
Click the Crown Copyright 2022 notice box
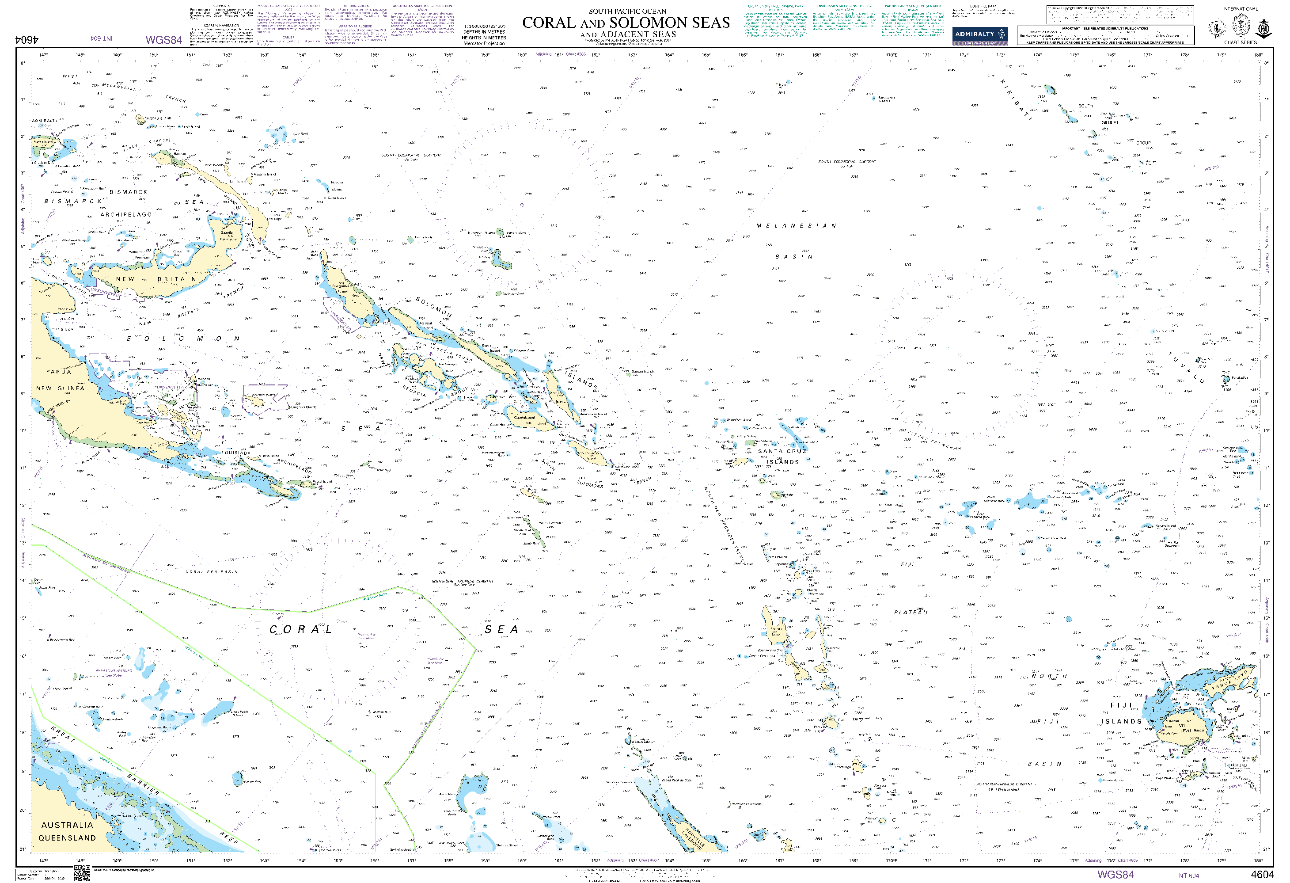(1119, 15)
